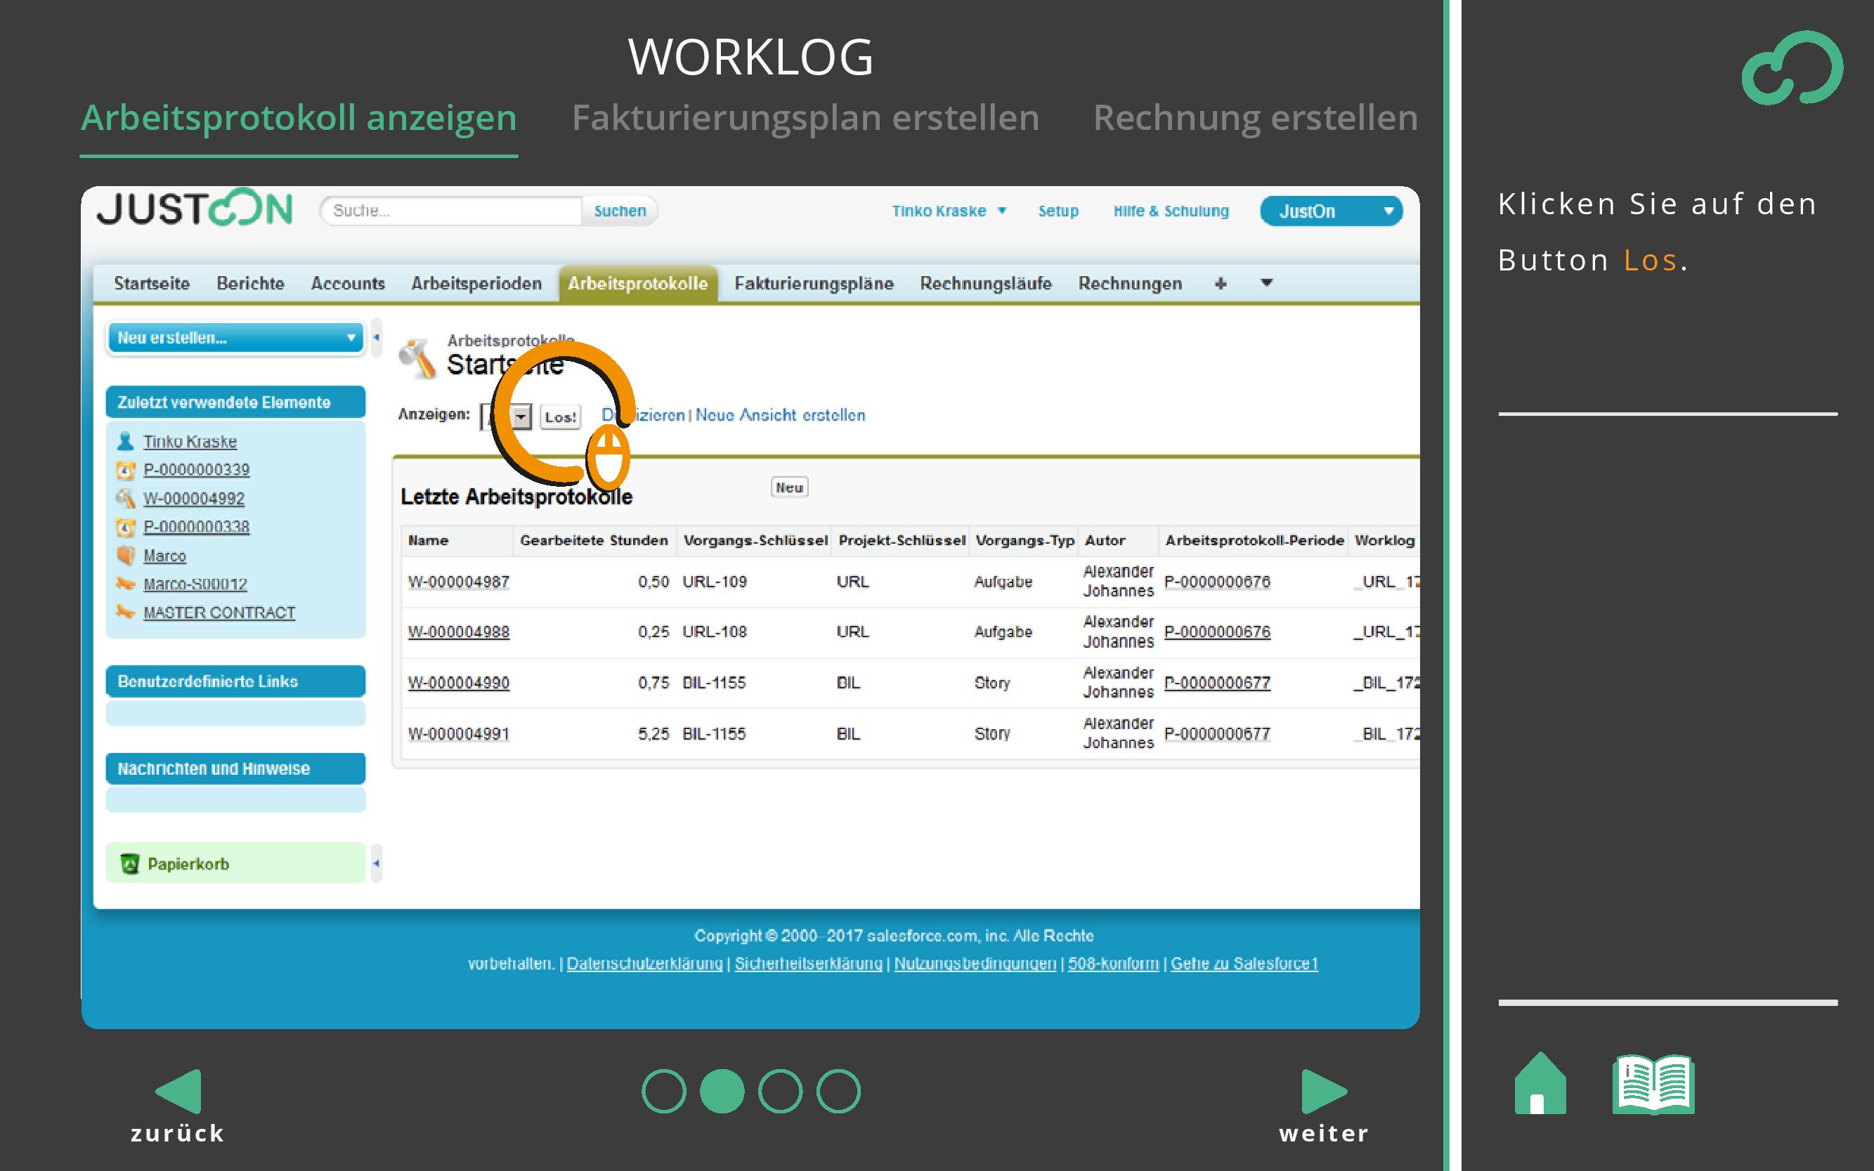This screenshot has width=1874, height=1171.
Task: Open the JustOn app menu dropdown
Action: (1330, 211)
